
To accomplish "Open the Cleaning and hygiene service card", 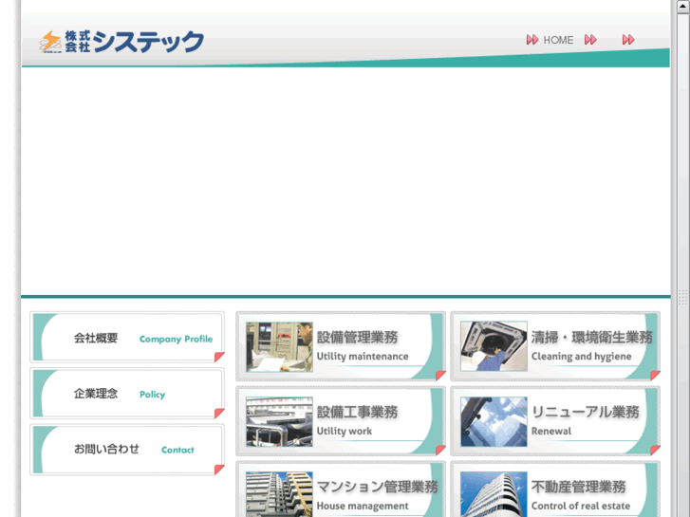I will [x=555, y=346].
